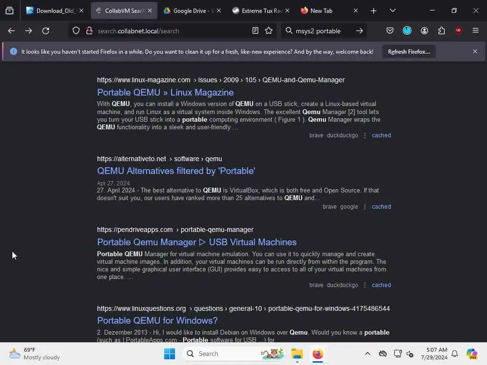
Task: Focus the address bar URL field
Action: [172, 31]
